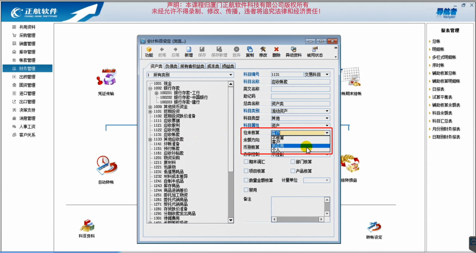Click the account tree scrollbar down arrow

(x=231, y=220)
